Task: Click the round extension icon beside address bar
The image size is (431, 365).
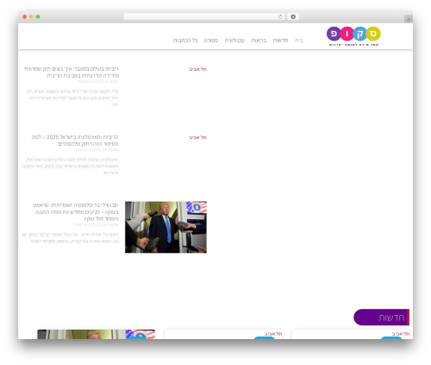Action: click(293, 17)
